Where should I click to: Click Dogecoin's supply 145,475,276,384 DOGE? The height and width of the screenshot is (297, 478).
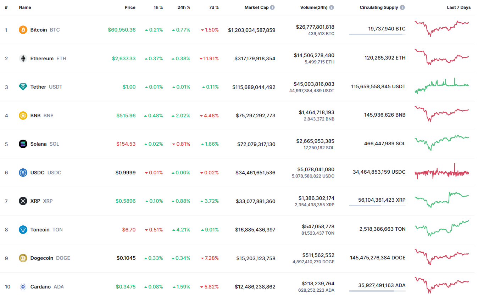click(x=378, y=258)
